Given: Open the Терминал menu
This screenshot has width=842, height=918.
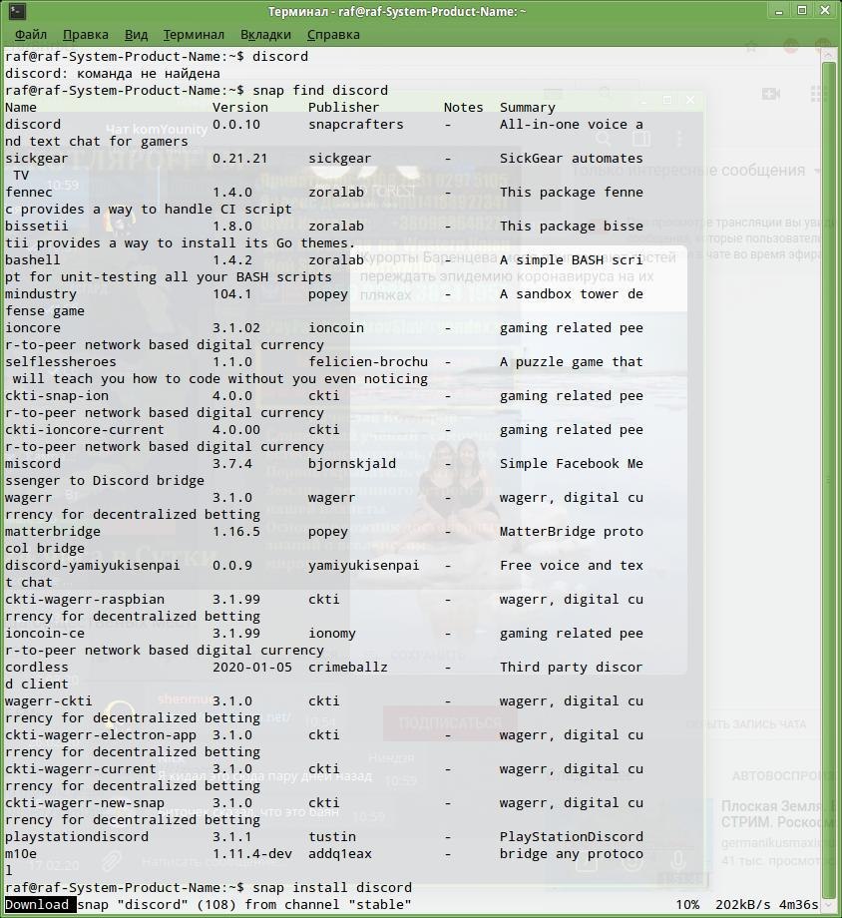Looking at the screenshot, I should coord(194,35).
